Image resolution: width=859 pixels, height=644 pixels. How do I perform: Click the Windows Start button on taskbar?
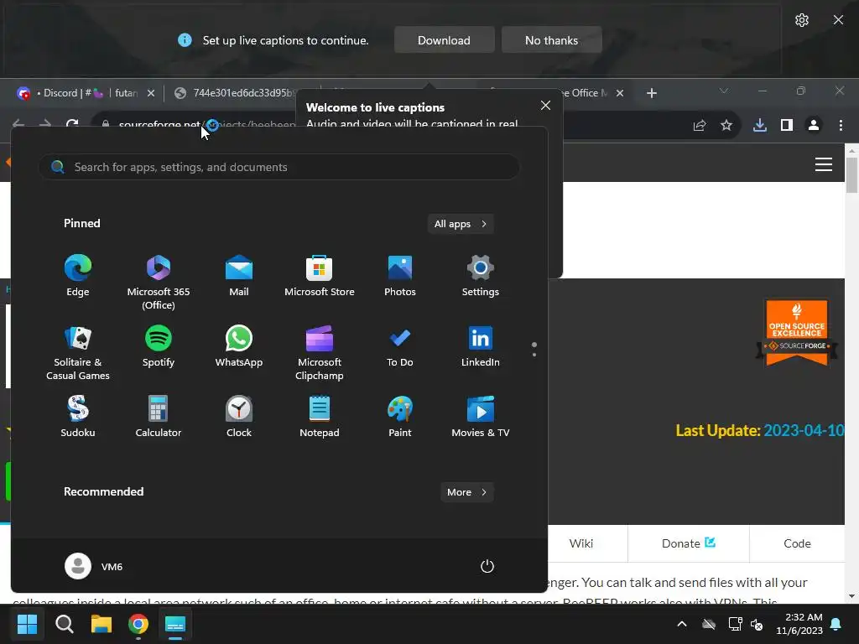tap(27, 624)
